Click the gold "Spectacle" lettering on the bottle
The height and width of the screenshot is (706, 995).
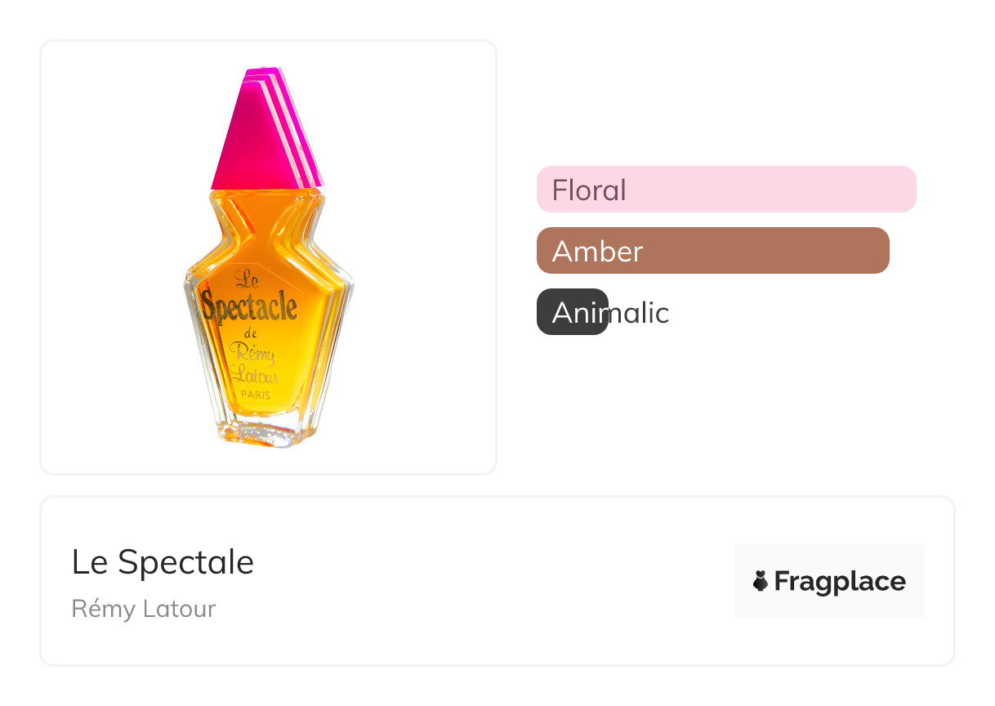tap(249, 306)
